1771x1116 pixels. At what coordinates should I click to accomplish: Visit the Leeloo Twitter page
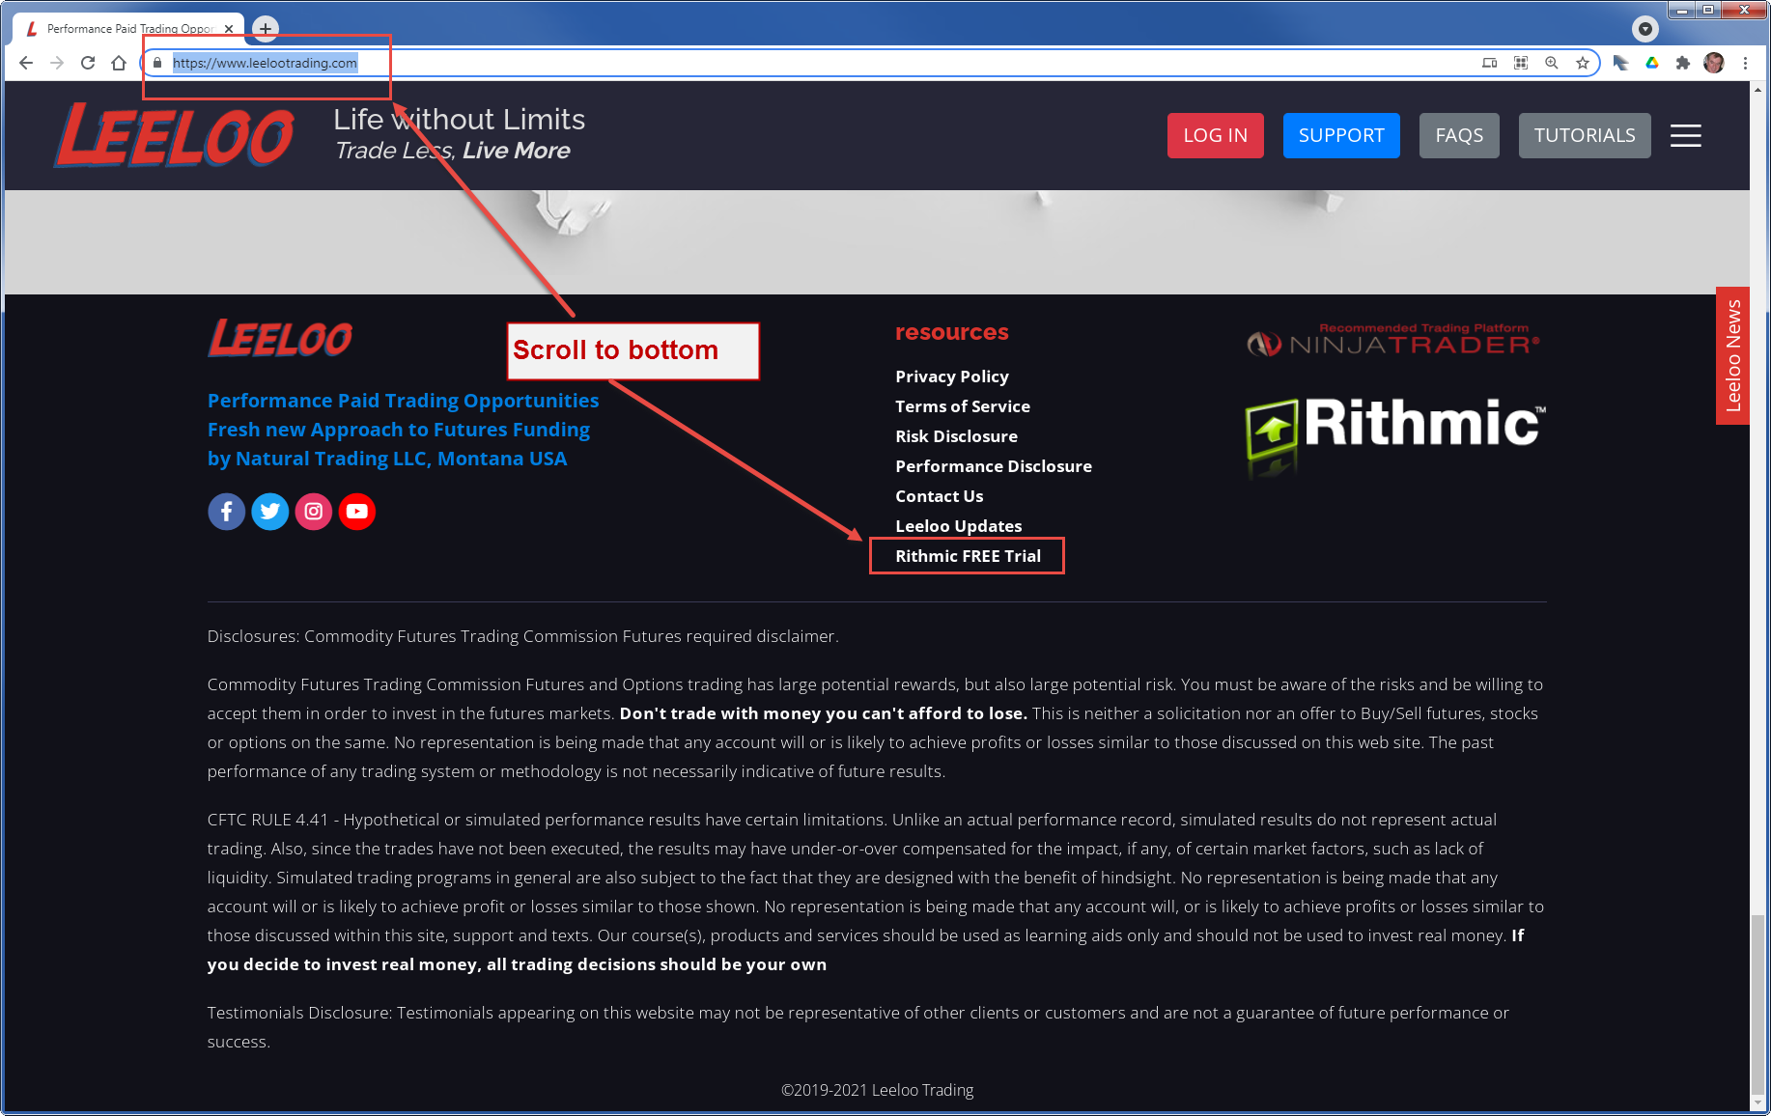point(270,511)
